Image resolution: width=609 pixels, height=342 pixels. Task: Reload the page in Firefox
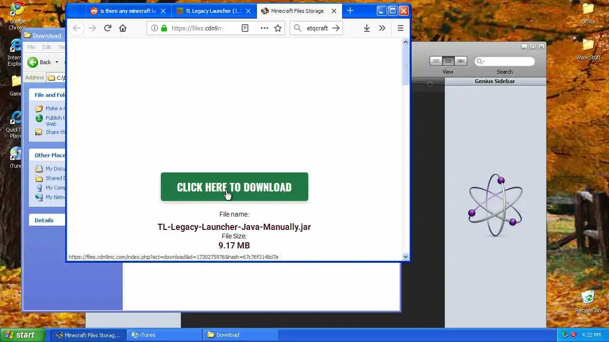pos(108,28)
